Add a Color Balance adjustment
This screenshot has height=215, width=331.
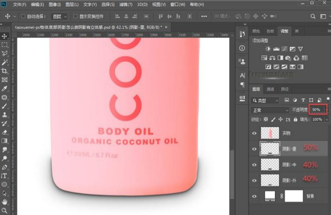272,58
